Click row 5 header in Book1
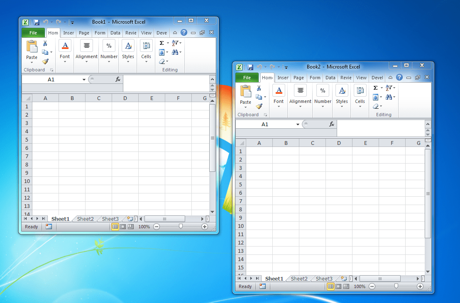The height and width of the screenshot is (303, 460). tap(27, 139)
